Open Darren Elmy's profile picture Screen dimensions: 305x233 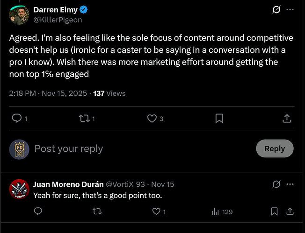tap(19, 14)
